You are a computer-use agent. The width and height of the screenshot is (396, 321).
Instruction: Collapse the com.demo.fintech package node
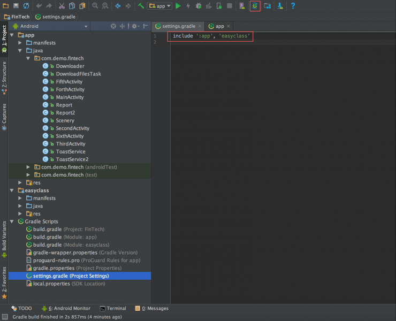click(28, 58)
